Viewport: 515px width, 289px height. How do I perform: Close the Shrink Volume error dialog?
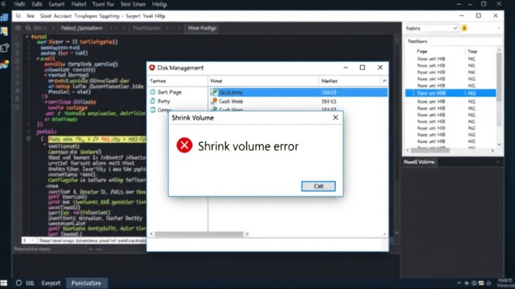335,117
